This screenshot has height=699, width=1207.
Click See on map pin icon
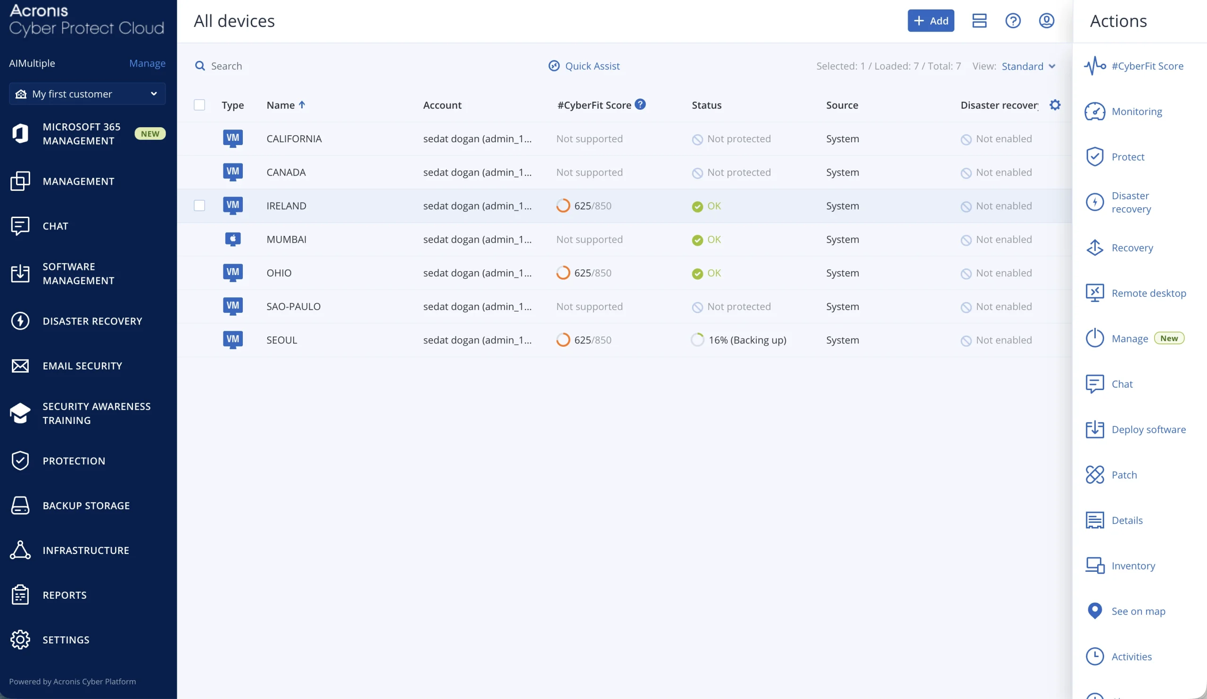click(1094, 611)
